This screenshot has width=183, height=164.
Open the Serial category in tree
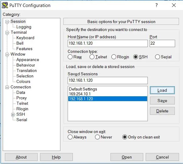pyautogui.click(x=22, y=120)
